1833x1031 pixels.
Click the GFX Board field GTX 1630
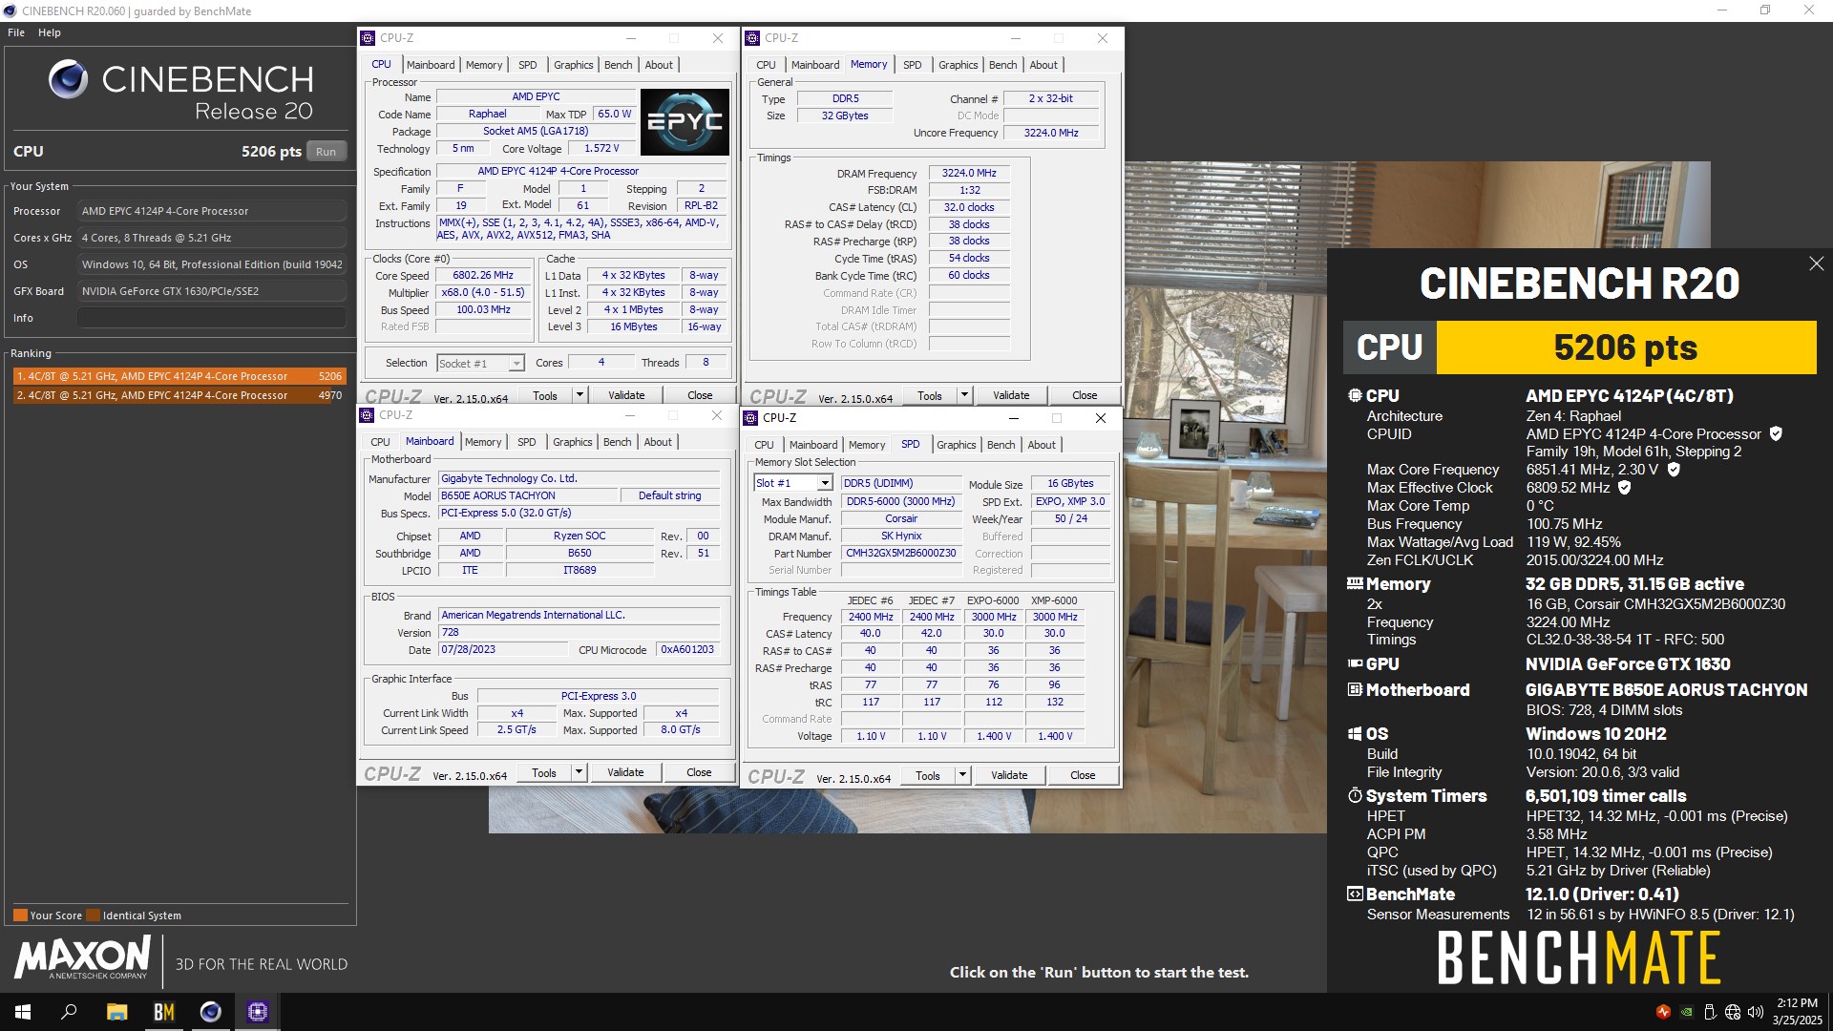click(212, 291)
